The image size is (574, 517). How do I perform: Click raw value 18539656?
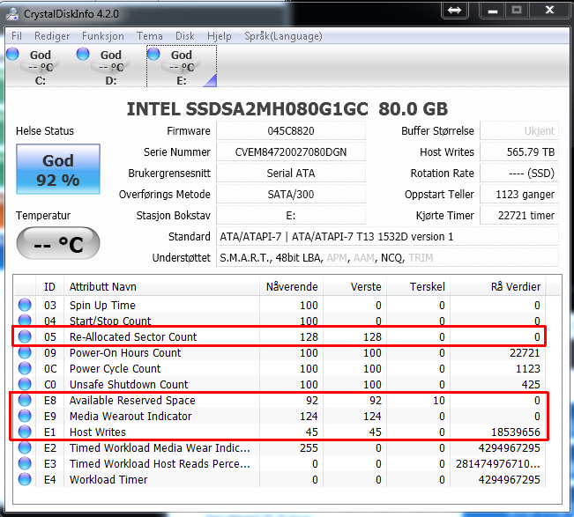[x=516, y=432]
